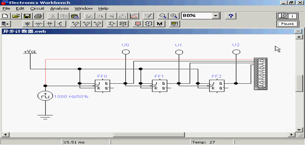Viewport: 305px width, 145px height.
Task: Open the Favorites parts bin
Action: click(6, 24)
